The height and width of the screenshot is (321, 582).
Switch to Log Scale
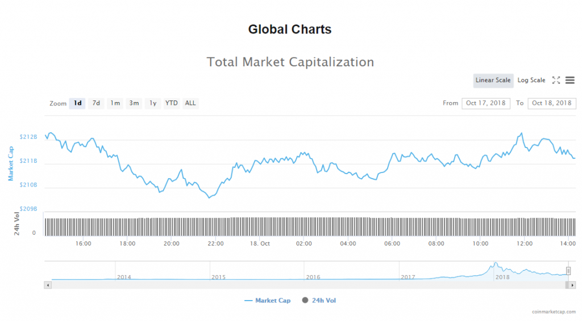[x=531, y=81]
